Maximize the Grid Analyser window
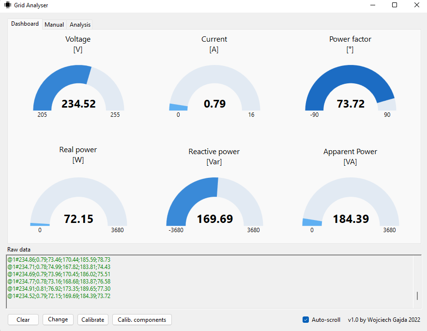The height and width of the screenshot is (331, 427). tap(395, 5)
